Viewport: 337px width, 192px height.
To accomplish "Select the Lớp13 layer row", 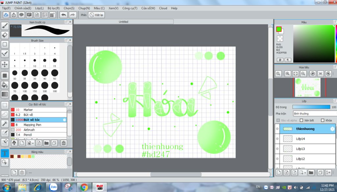I will tap(305, 149).
